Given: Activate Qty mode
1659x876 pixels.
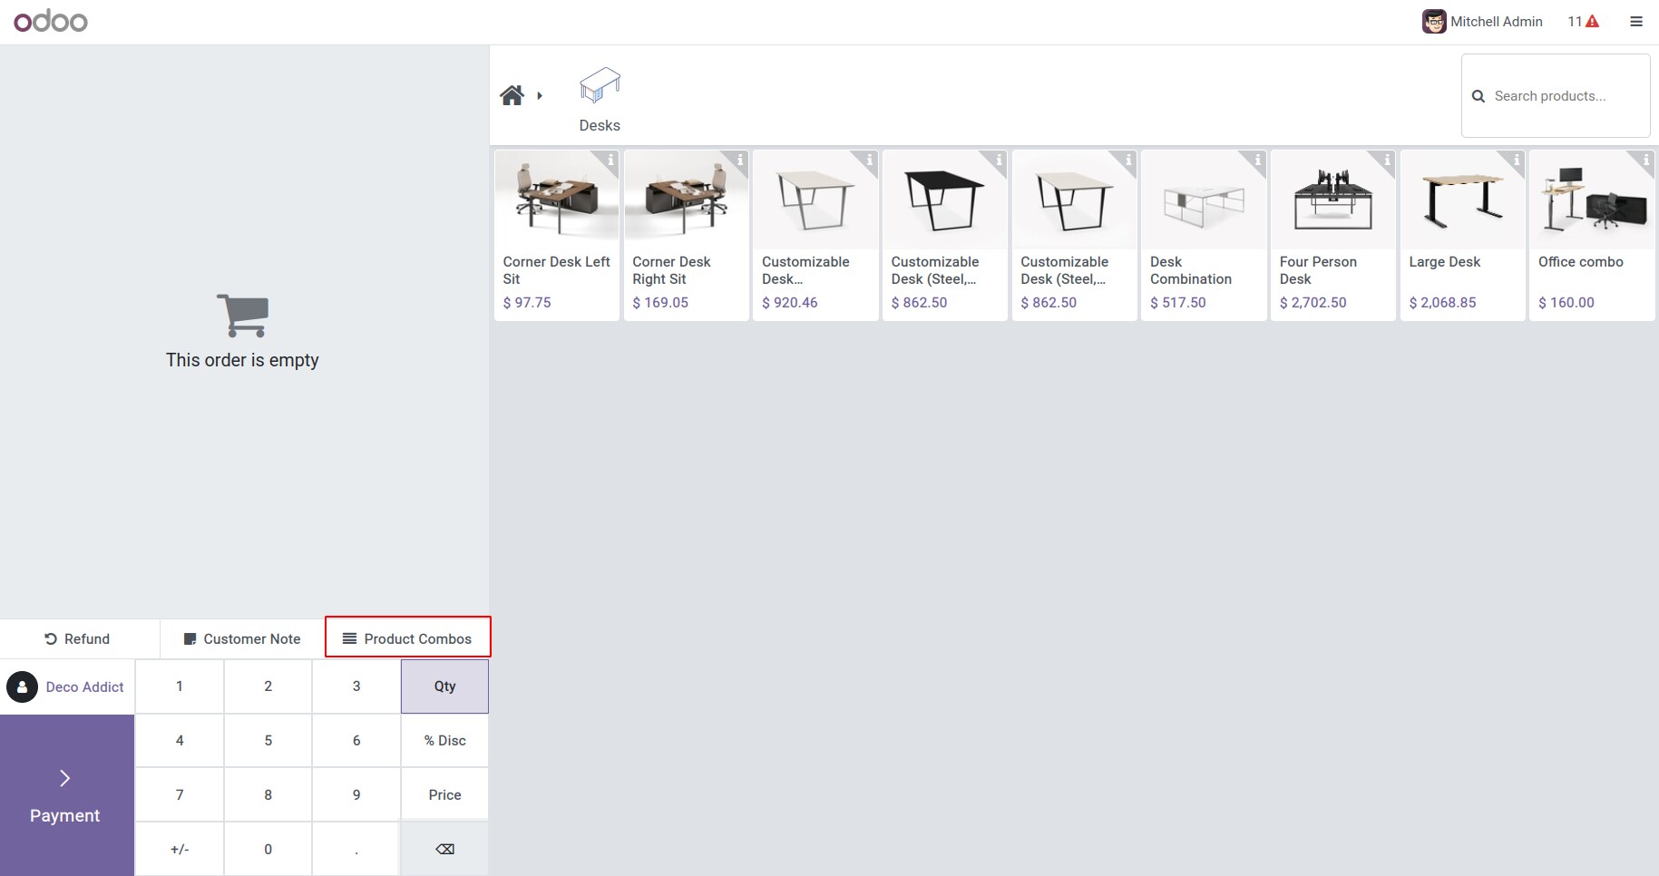Looking at the screenshot, I should pyautogui.click(x=444, y=686).
